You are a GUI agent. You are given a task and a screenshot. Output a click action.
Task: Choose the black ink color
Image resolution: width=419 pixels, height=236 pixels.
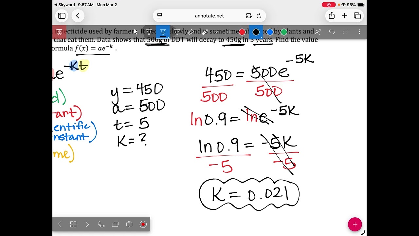256,32
